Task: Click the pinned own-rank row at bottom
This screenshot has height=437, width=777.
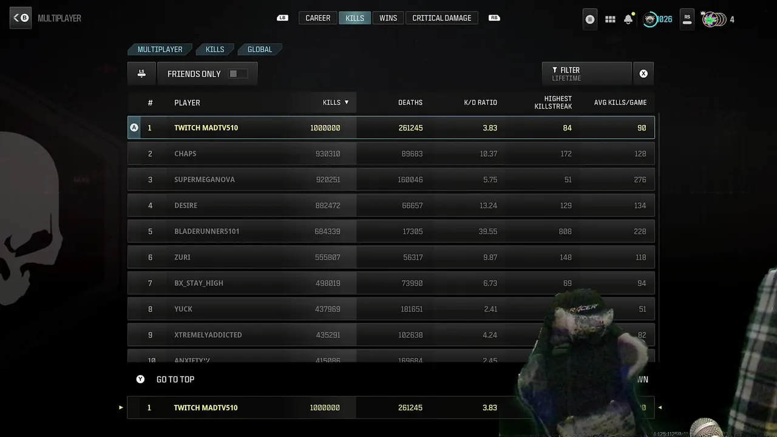Action: click(x=391, y=407)
